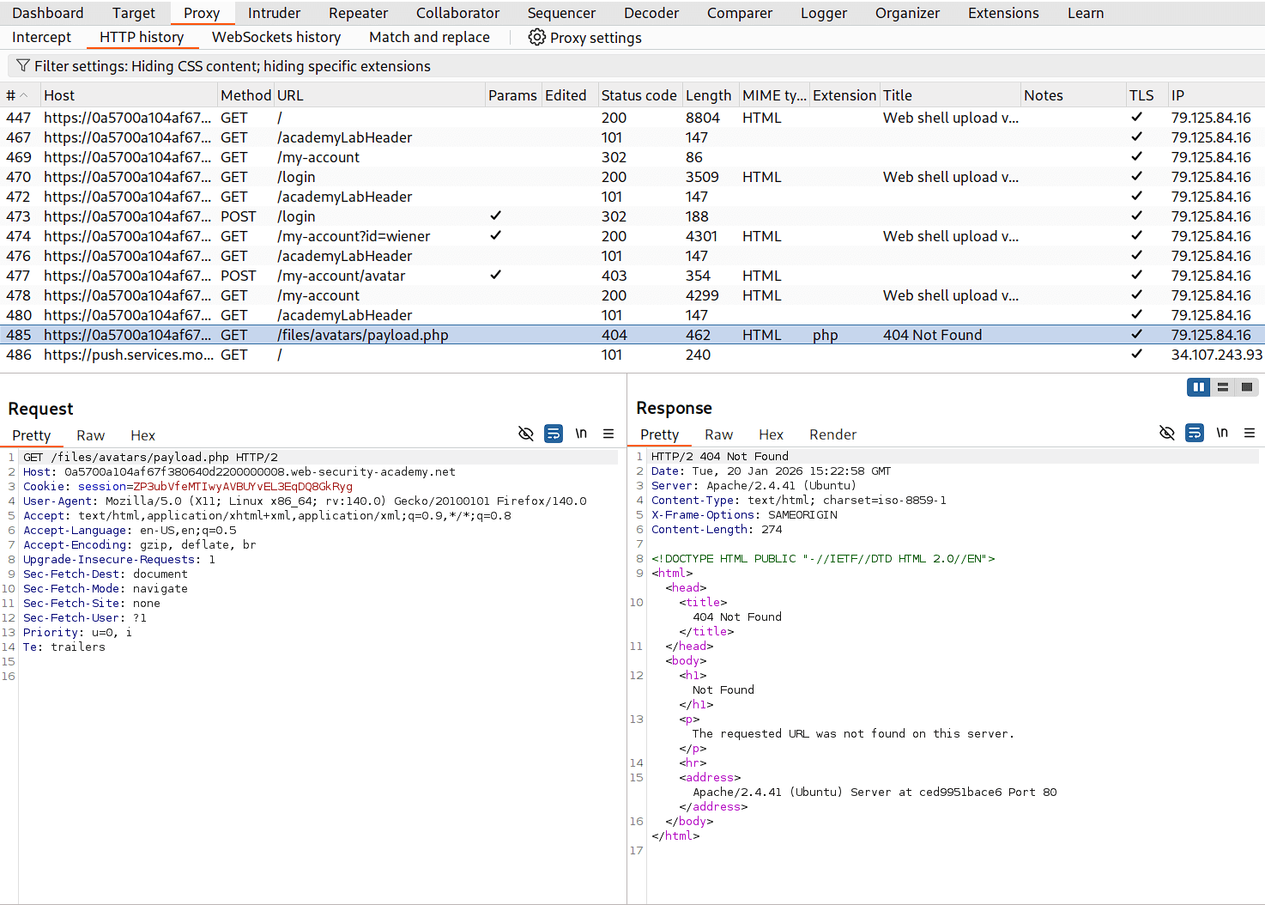This screenshot has height=905, width=1265.
Task: Click the sort chevron on the # column
Action: [x=25, y=94]
